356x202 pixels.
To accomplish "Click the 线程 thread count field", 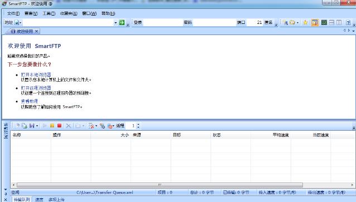I will click(131, 126).
